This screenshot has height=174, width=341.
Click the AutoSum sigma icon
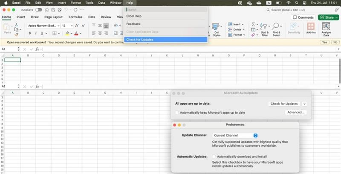point(253,24)
